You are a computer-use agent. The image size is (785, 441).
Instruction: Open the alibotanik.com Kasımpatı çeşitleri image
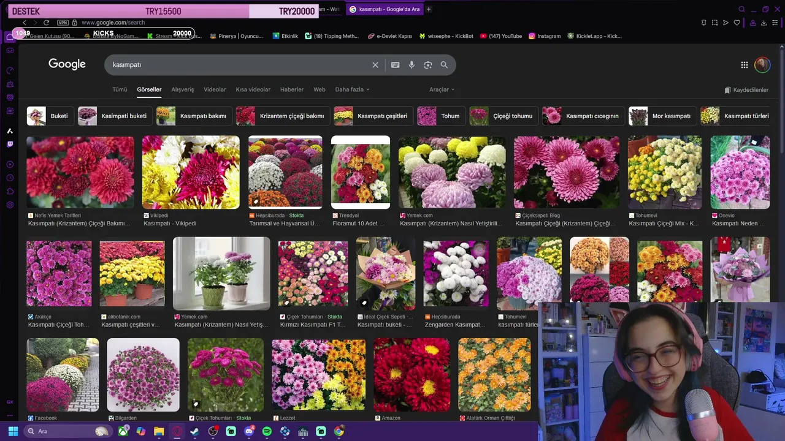(132, 273)
